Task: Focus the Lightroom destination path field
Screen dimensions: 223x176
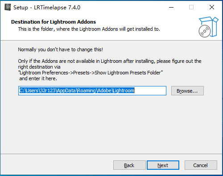Action: point(92,90)
